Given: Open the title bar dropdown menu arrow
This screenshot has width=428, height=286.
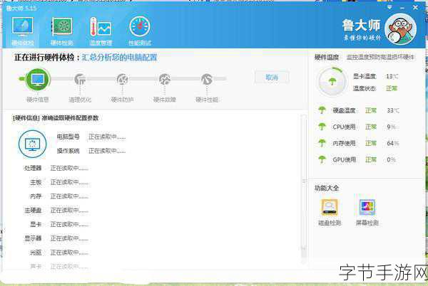Looking at the screenshot, I should tap(389, 7).
